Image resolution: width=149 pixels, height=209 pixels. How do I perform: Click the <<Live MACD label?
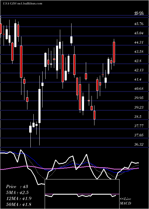click(x=125, y=201)
